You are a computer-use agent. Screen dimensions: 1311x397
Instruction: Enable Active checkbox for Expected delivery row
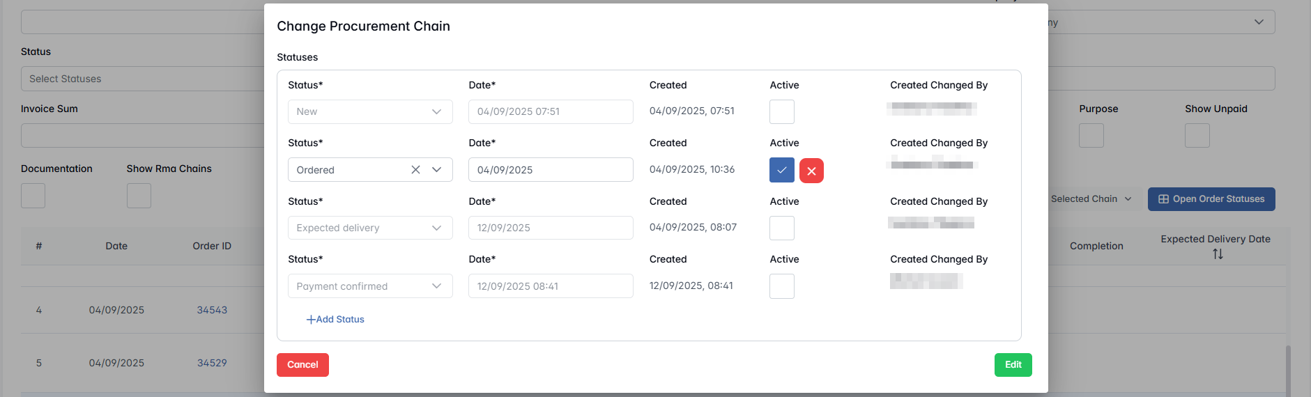781,228
